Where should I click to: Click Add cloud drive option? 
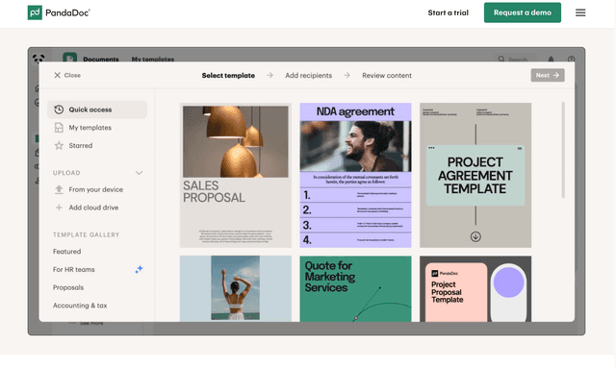click(x=93, y=208)
